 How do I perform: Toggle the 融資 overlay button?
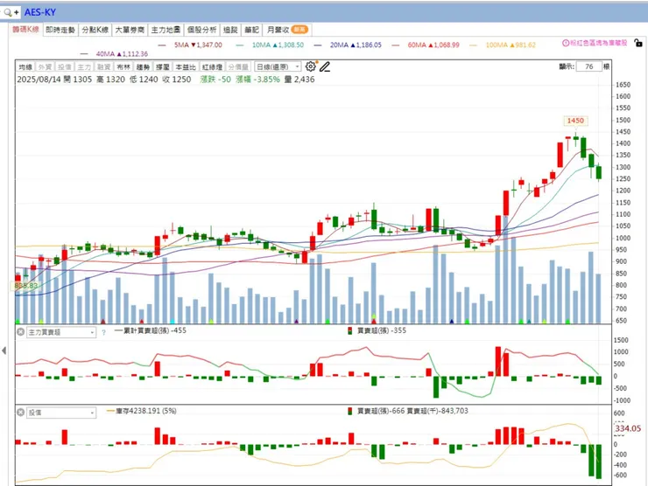click(103, 66)
